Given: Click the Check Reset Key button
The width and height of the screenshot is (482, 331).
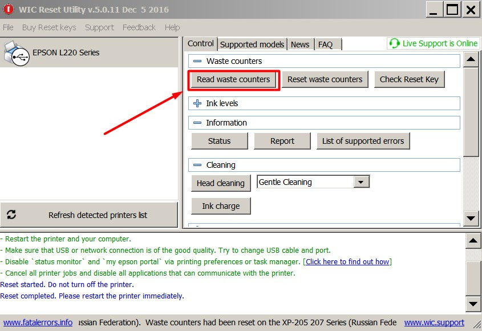Looking at the screenshot, I should coord(409,79).
